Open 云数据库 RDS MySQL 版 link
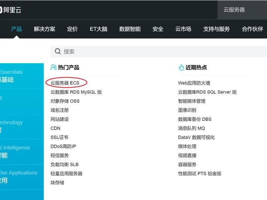Viewport: 267px width, 200px height. (76, 92)
